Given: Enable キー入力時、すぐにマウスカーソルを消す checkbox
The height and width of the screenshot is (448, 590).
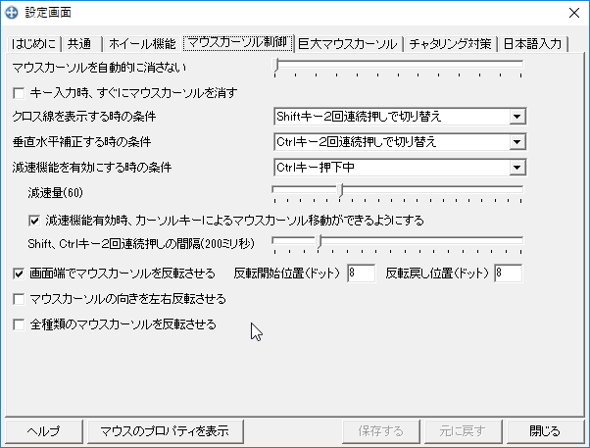Looking at the screenshot, I should [19, 93].
